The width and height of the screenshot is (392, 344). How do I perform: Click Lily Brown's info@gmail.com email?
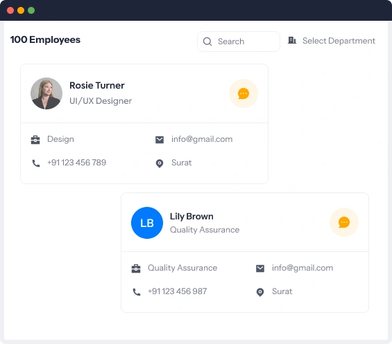coord(302,268)
